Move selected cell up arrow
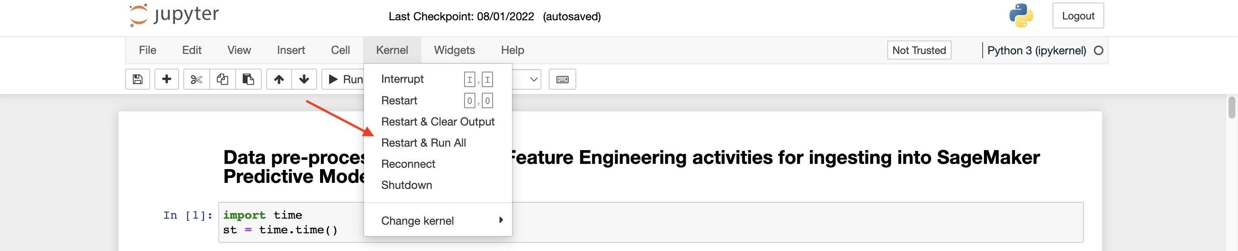 pos(279,79)
